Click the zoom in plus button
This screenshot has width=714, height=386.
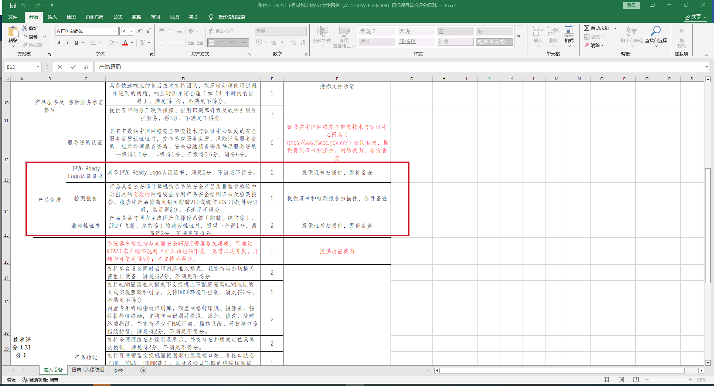[x=690, y=380]
